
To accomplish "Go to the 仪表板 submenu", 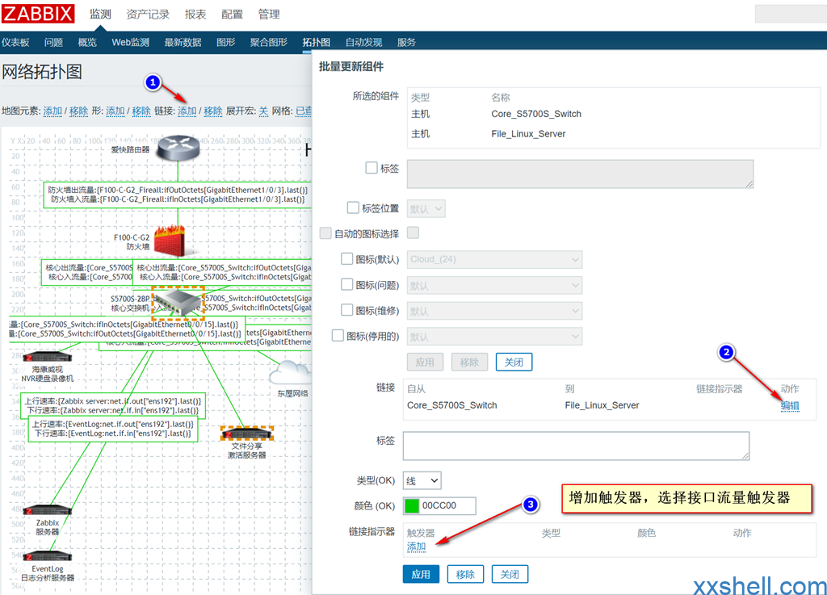I will [15, 42].
